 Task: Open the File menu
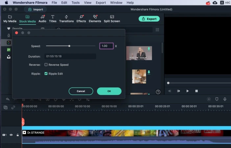pos(54,3)
